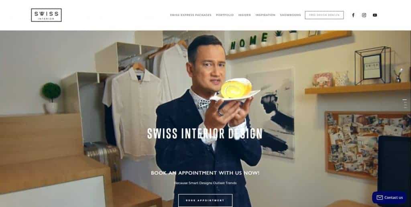Open the Facebook social icon

353,15
